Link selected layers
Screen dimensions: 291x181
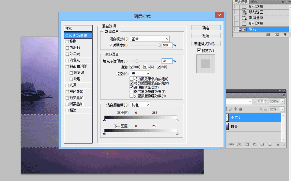231,144
